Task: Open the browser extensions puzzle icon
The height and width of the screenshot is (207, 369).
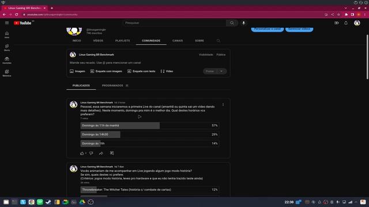Action: (346, 14)
